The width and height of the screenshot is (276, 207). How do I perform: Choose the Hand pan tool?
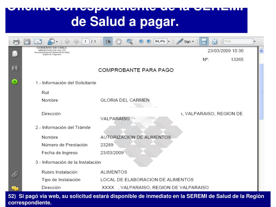coord(119,42)
